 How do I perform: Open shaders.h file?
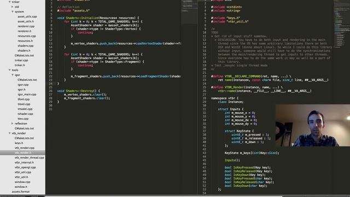click(x=24, y=51)
